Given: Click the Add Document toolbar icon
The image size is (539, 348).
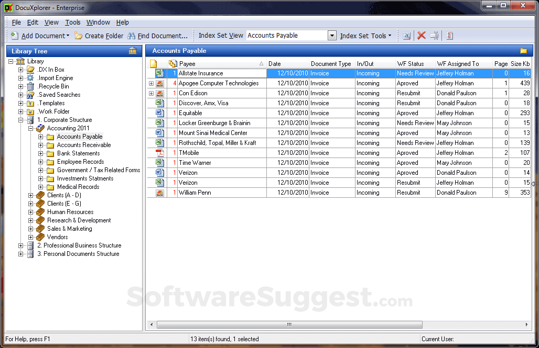Looking at the screenshot, I should tap(15, 36).
